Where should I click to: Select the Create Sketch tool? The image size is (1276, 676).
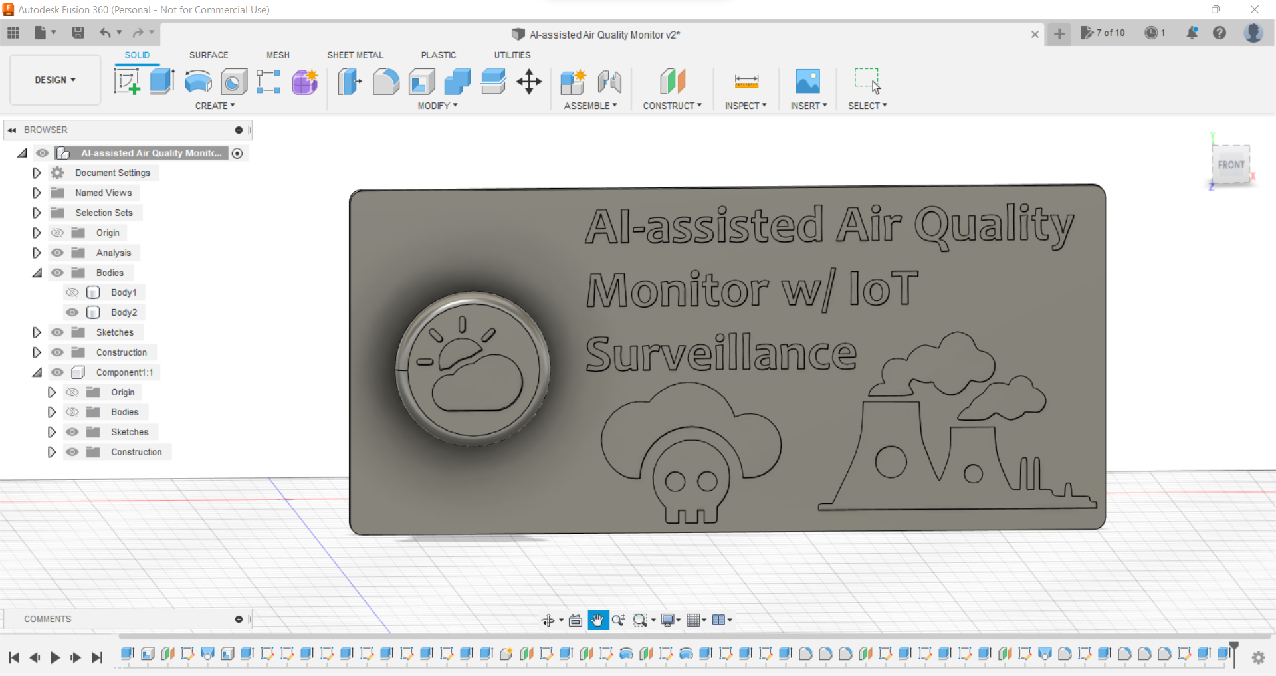pyautogui.click(x=126, y=82)
